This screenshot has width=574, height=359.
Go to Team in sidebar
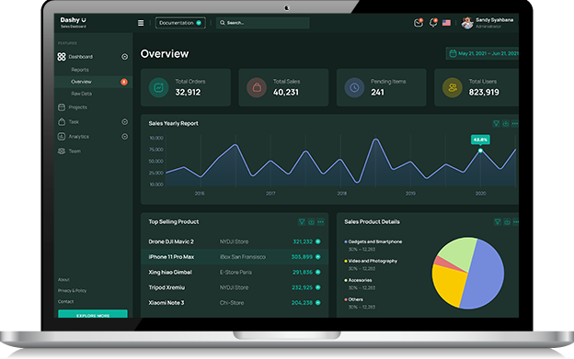point(75,151)
